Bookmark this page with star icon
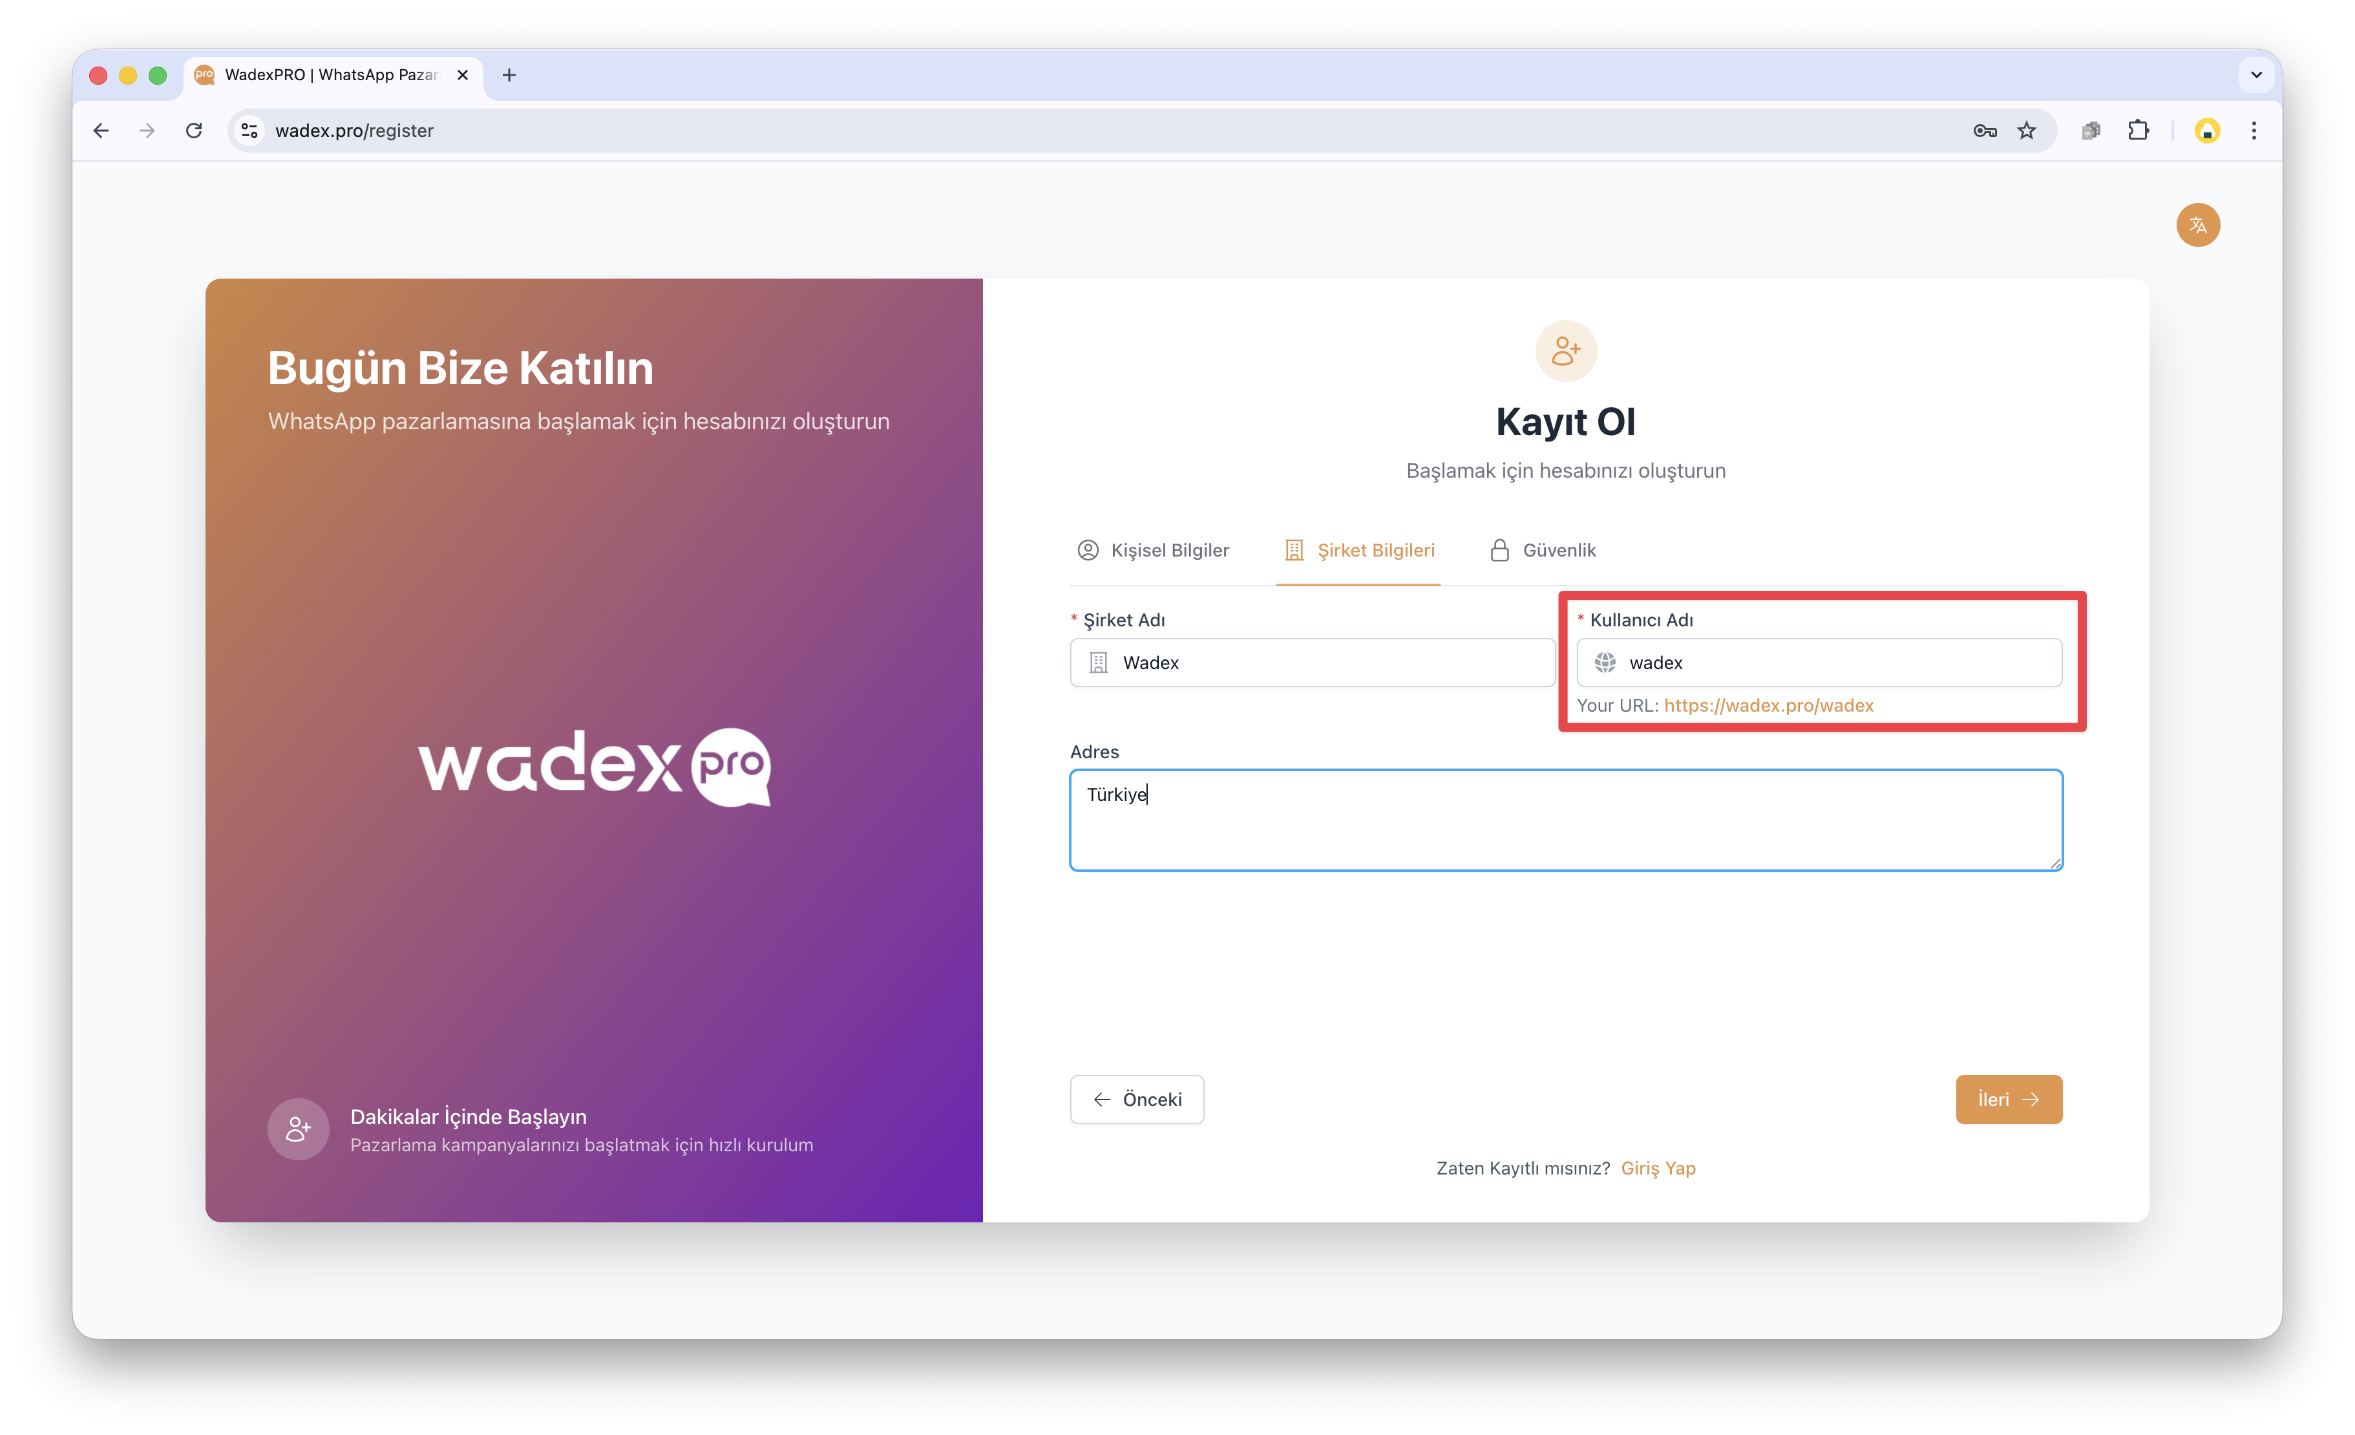 (2026, 131)
